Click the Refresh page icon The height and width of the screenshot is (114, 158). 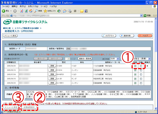26,11
